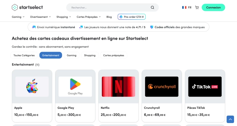Click the Crunchyroll product name
Image resolution: width=237 pixels, height=126 pixels.
pyautogui.click(x=152, y=108)
